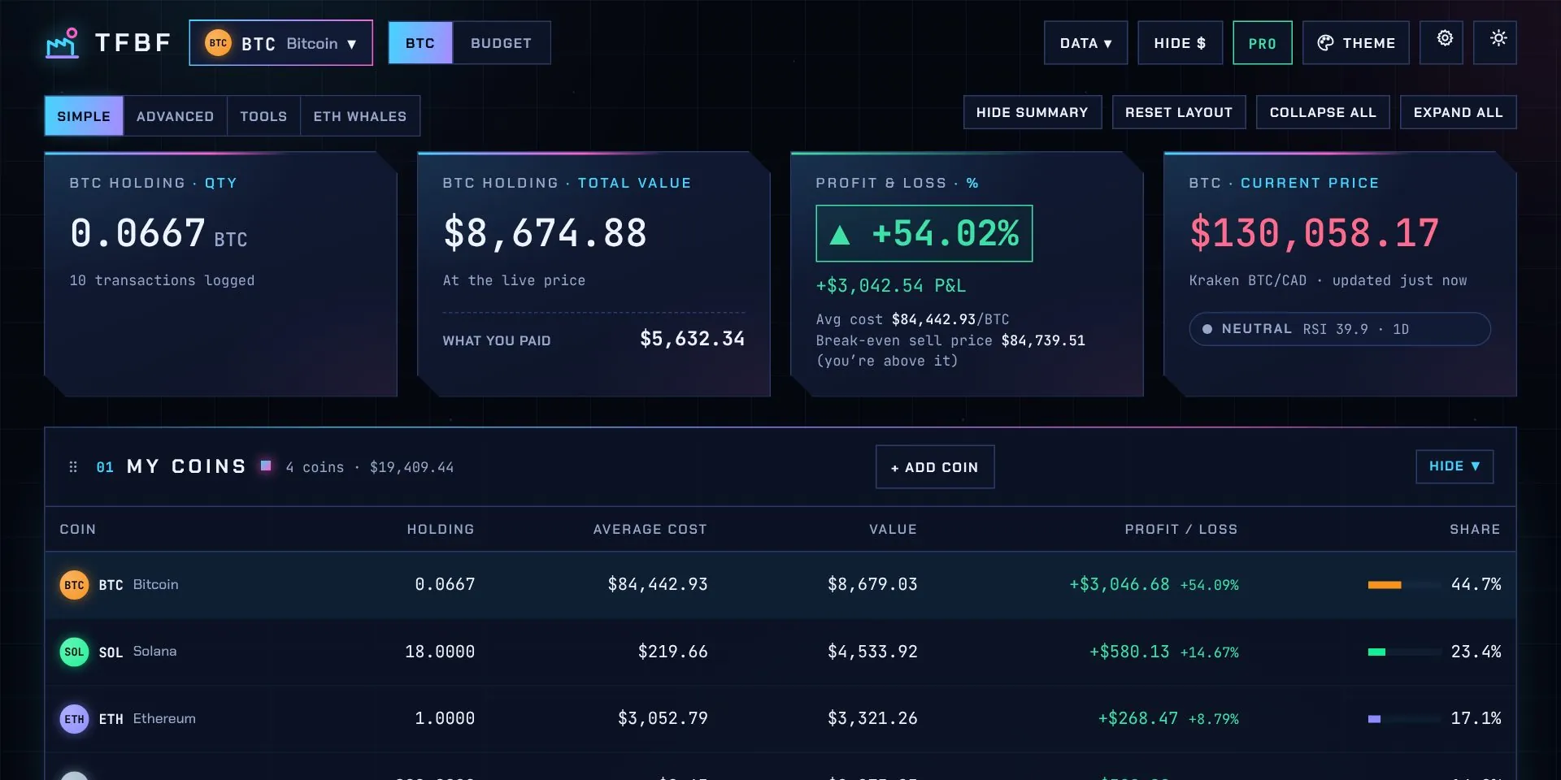Click HIDE SUMMARY toggle button
1561x780 pixels.
click(1032, 112)
